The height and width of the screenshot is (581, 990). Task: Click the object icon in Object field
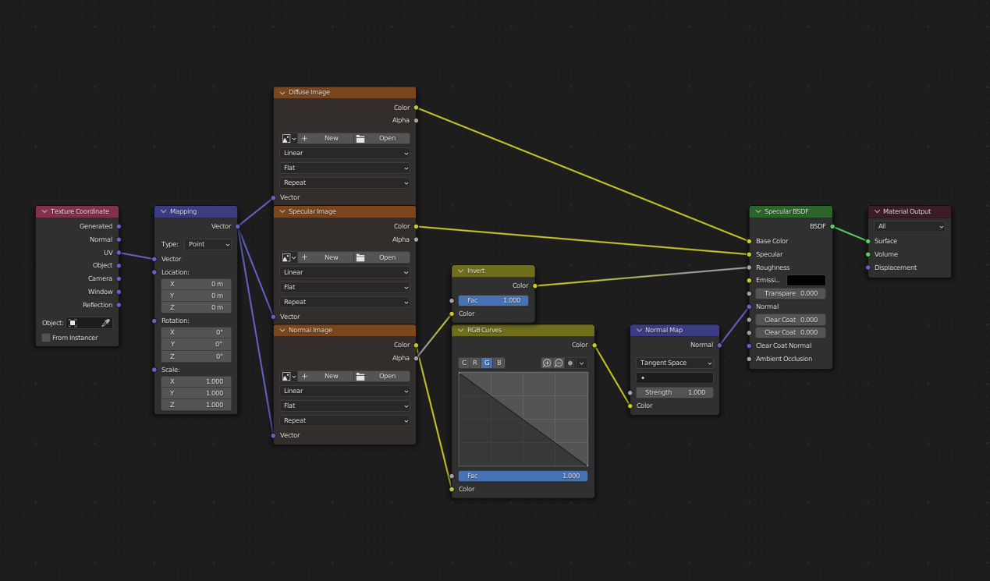click(73, 323)
